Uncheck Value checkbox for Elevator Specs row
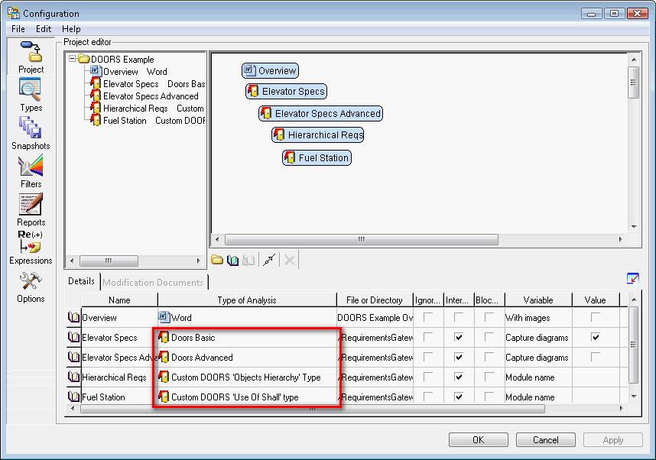656x460 pixels. pyautogui.click(x=595, y=337)
